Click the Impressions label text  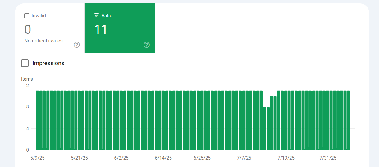48,63
